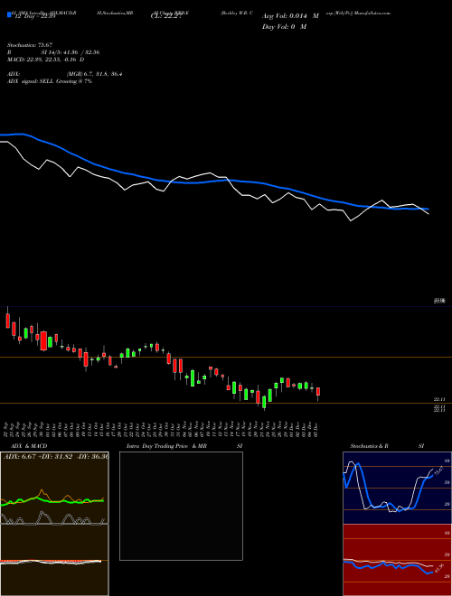Click the blue 12-day SMA legend square
This screenshot has height=596, width=452.
coord(9,15)
